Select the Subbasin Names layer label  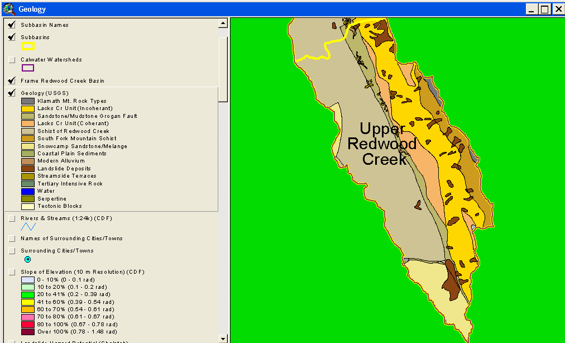[x=45, y=25]
